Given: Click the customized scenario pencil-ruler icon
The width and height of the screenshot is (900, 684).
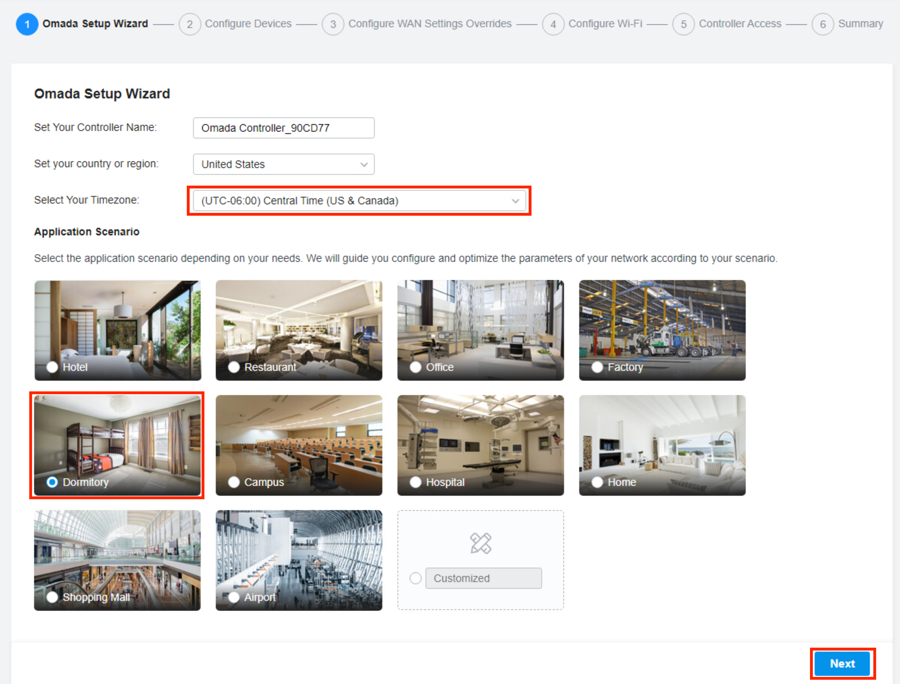Looking at the screenshot, I should click(481, 543).
